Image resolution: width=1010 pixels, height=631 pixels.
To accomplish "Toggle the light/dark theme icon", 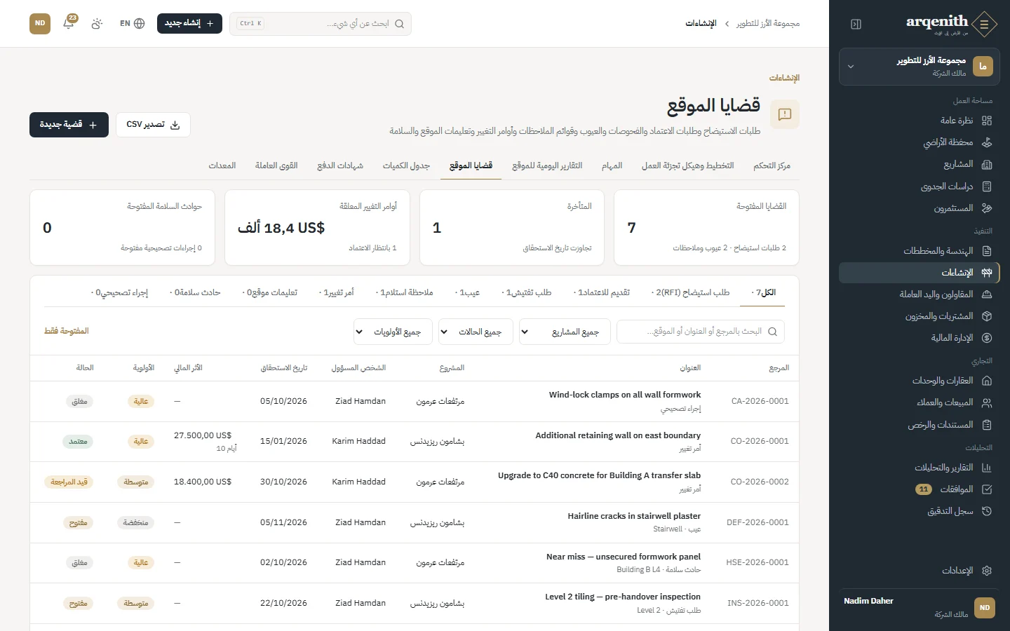I will tap(97, 23).
